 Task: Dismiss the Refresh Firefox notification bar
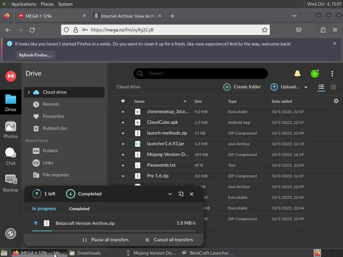point(335,44)
